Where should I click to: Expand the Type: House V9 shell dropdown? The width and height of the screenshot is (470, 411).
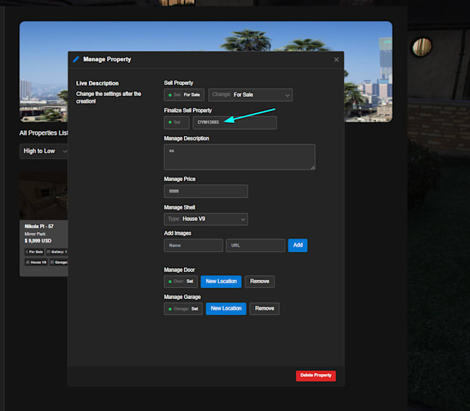206,219
